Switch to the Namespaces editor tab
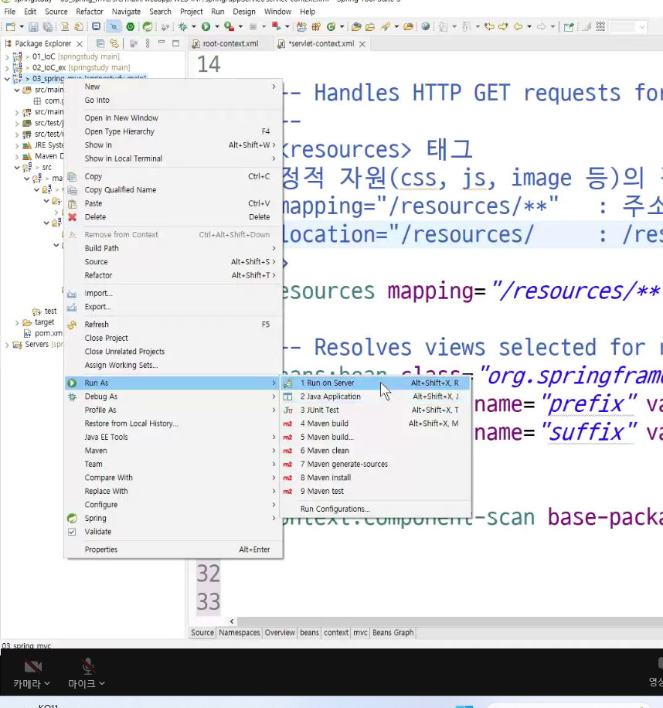The image size is (663, 708). click(240, 632)
